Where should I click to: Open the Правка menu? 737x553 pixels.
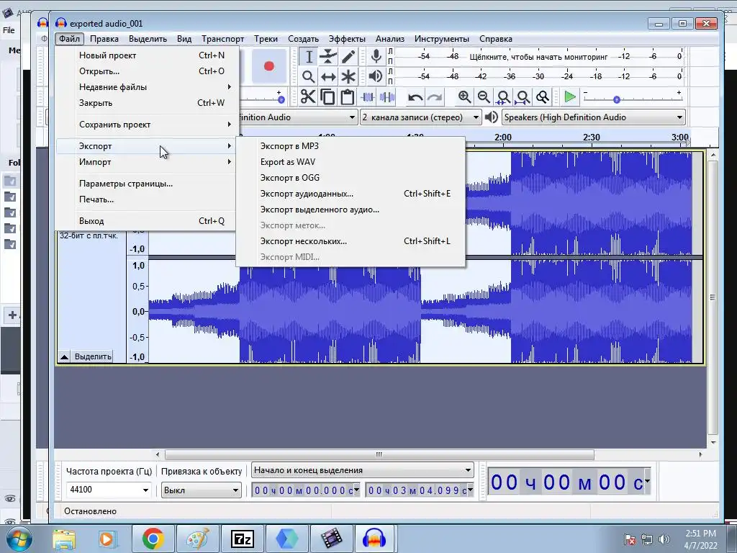pyautogui.click(x=104, y=39)
